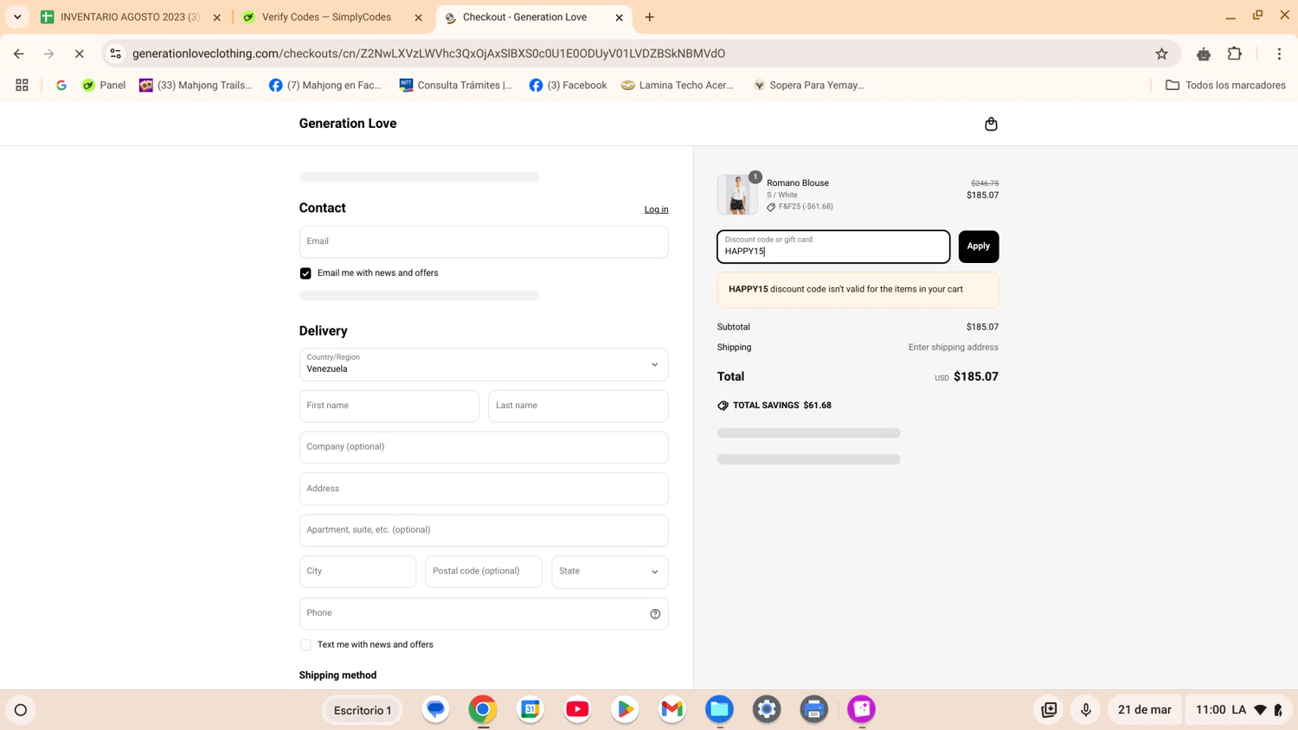This screenshot has height=730, width=1298.
Task: Launch YouTube from the shelf
Action: point(577,709)
